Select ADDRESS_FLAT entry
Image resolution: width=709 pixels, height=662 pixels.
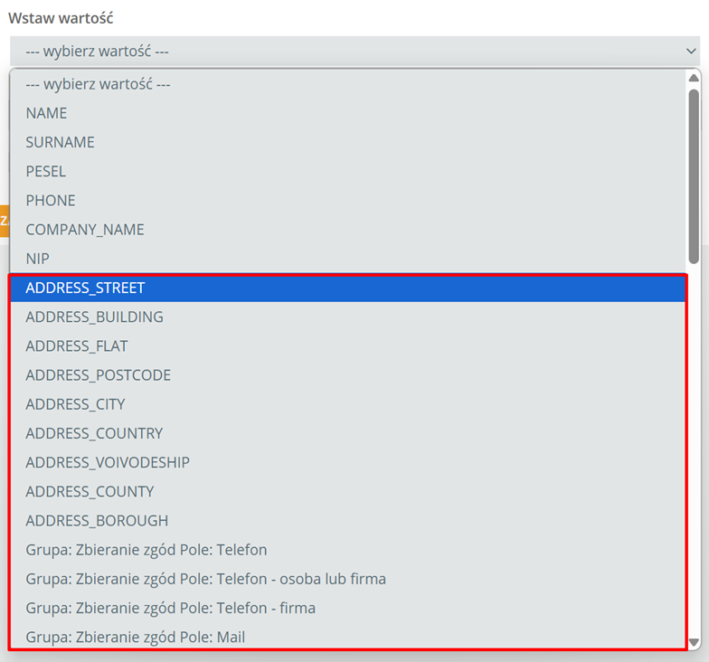point(77,345)
